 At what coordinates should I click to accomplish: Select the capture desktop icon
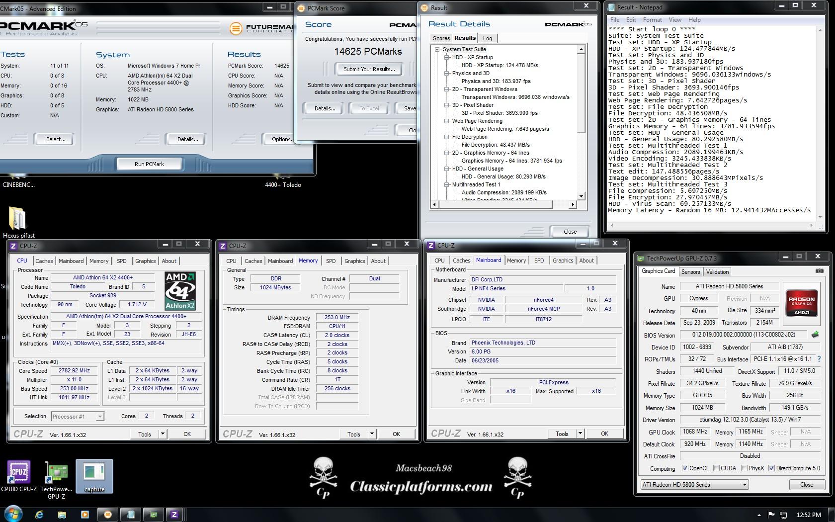(94, 476)
